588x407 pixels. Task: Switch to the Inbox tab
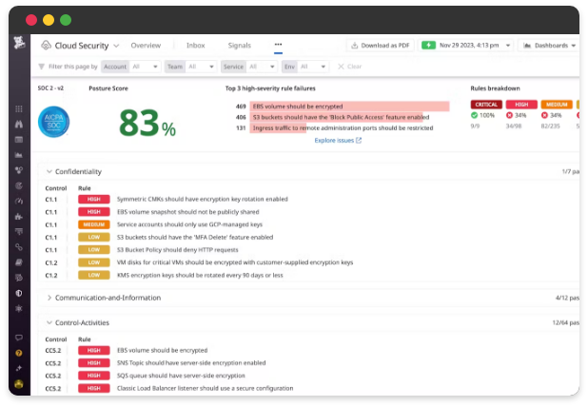coord(195,45)
